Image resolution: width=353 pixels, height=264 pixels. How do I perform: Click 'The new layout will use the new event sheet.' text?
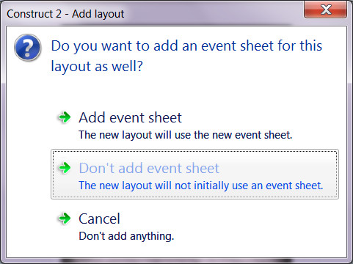tap(186, 135)
